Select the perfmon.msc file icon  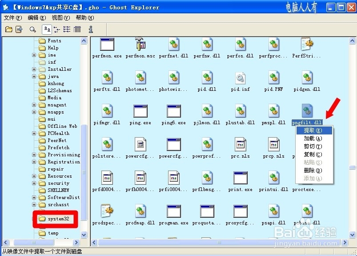(x=140, y=44)
